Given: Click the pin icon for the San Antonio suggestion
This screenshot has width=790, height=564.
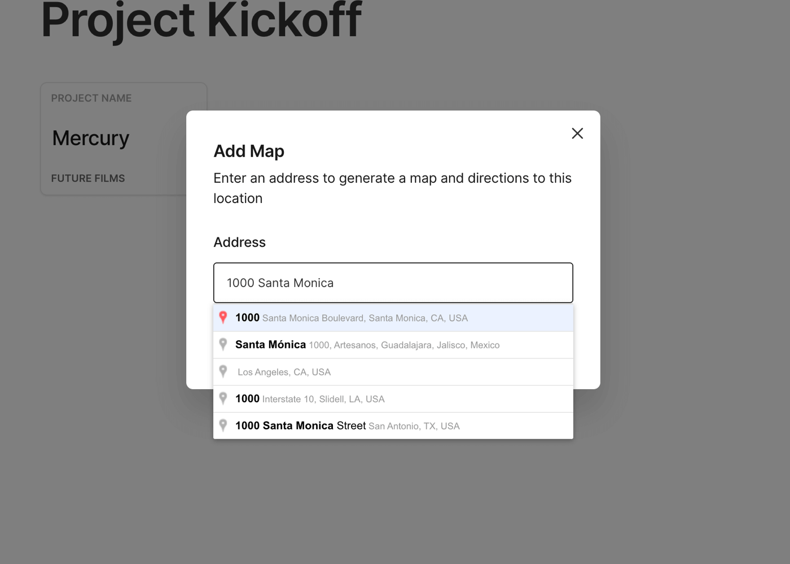Looking at the screenshot, I should (x=223, y=426).
